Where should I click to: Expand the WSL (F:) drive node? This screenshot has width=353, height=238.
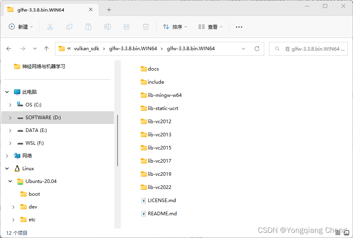click(x=10, y=143)
